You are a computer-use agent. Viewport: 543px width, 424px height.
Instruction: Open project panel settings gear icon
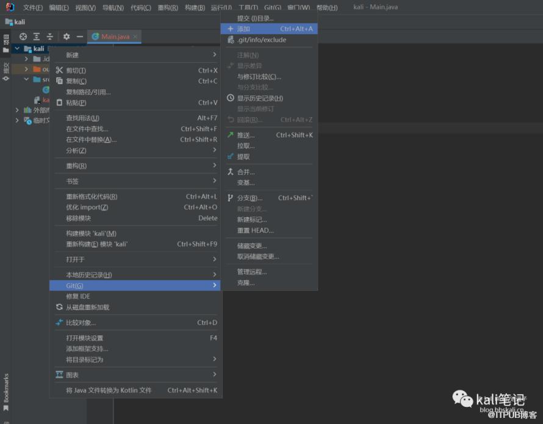point(67,37)
